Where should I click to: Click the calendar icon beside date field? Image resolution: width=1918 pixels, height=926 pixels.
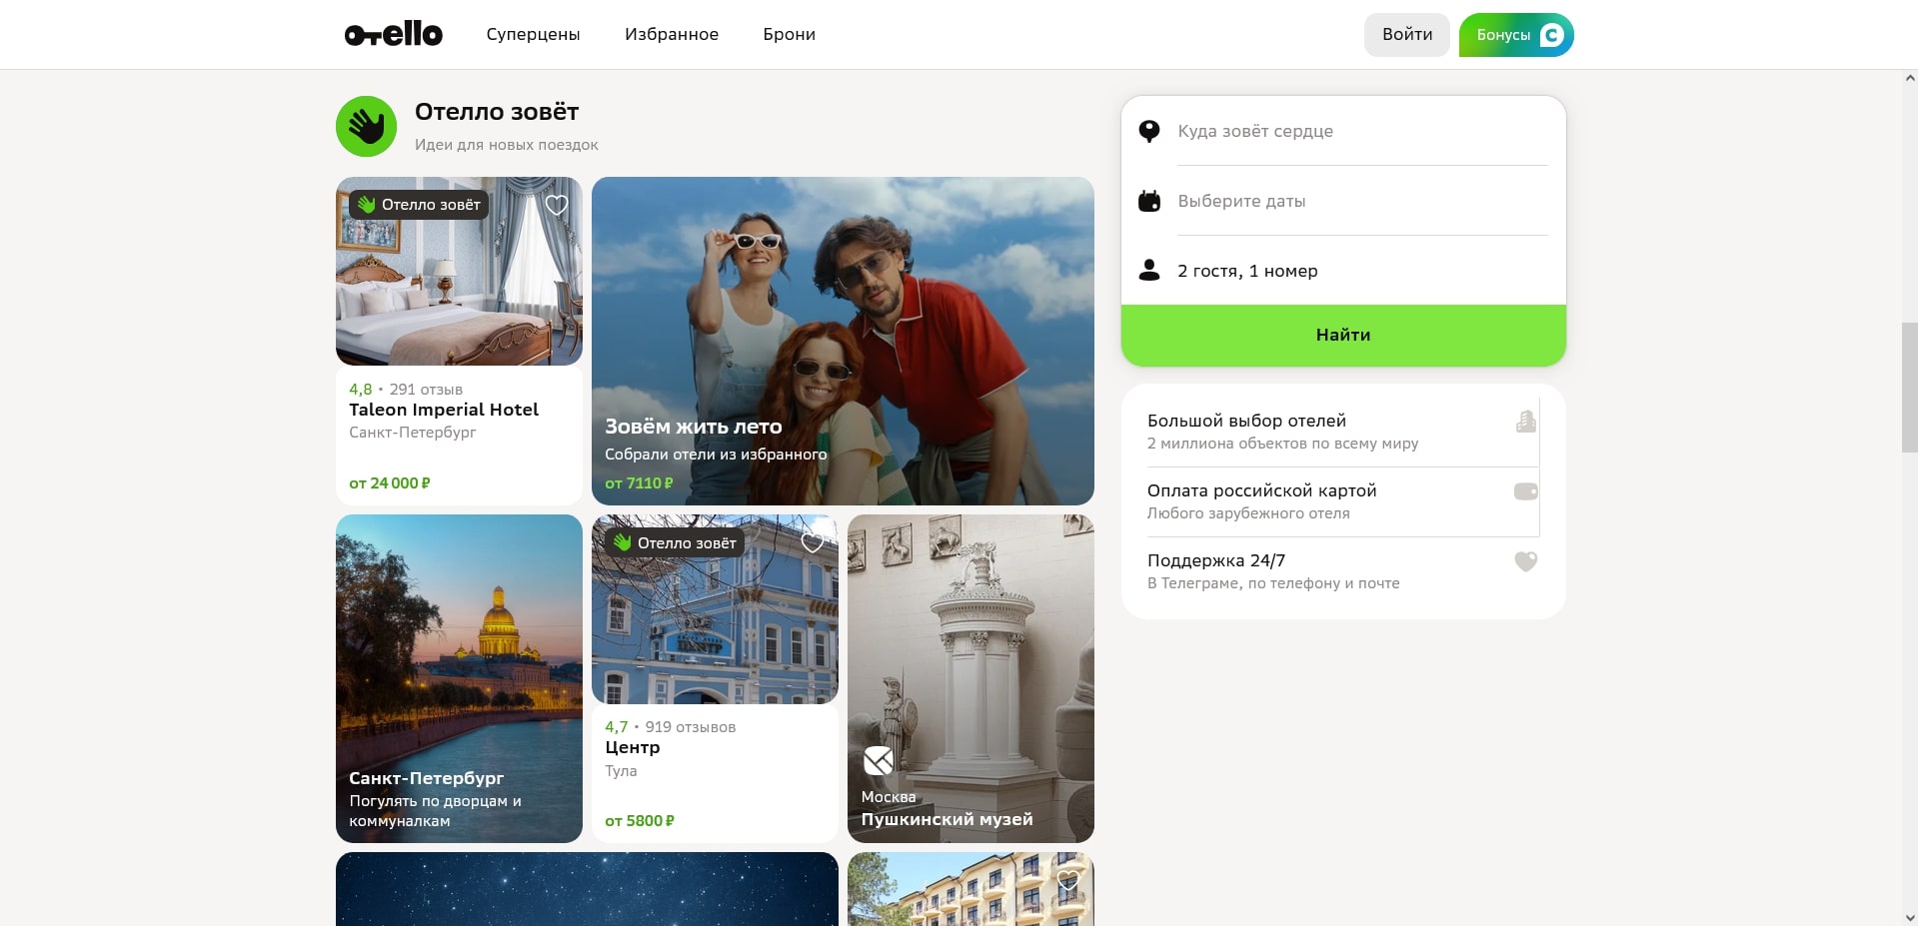point(1149,201)
